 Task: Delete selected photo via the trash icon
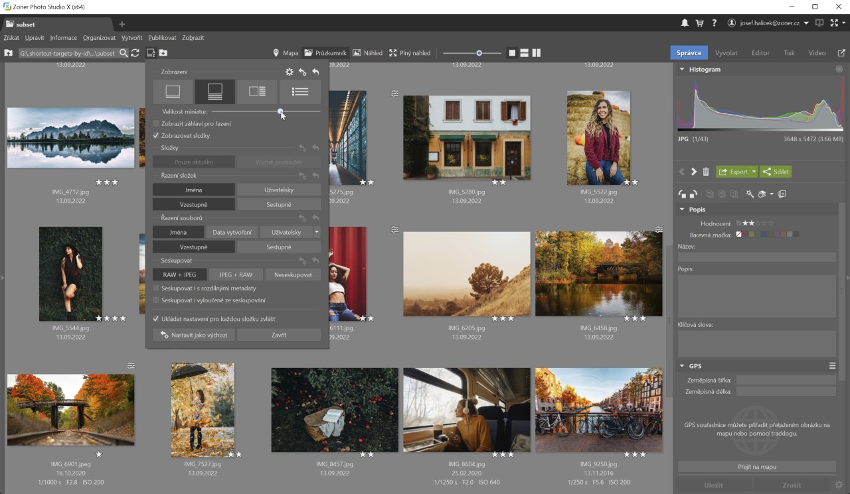click(705, 171)
